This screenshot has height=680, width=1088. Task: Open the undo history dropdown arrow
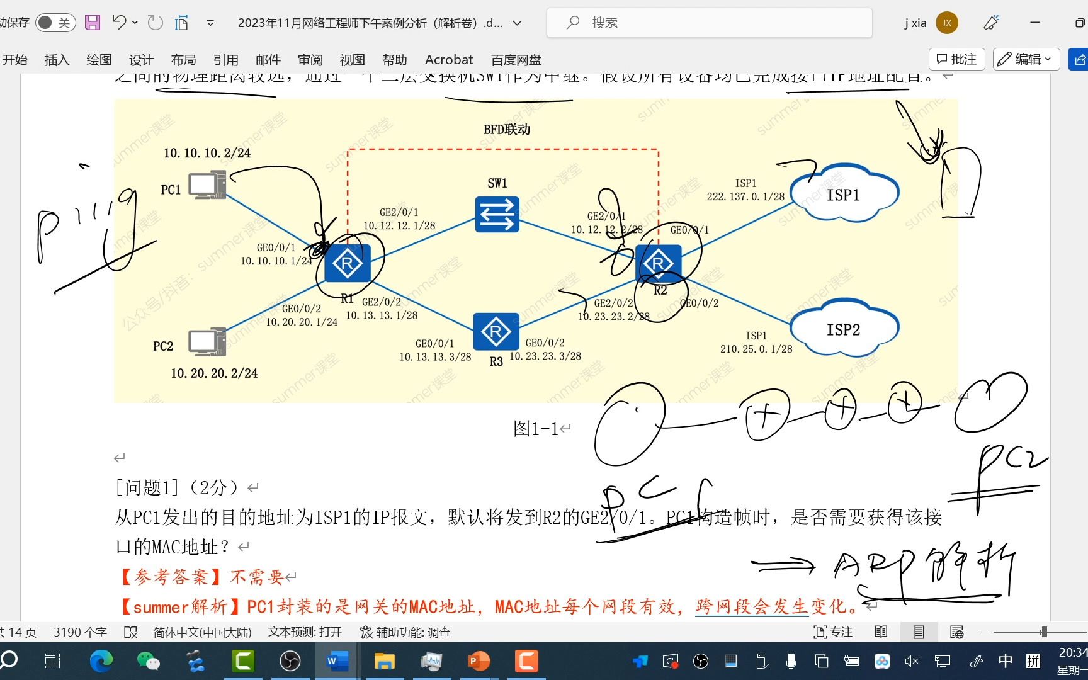tap(135, 23)
